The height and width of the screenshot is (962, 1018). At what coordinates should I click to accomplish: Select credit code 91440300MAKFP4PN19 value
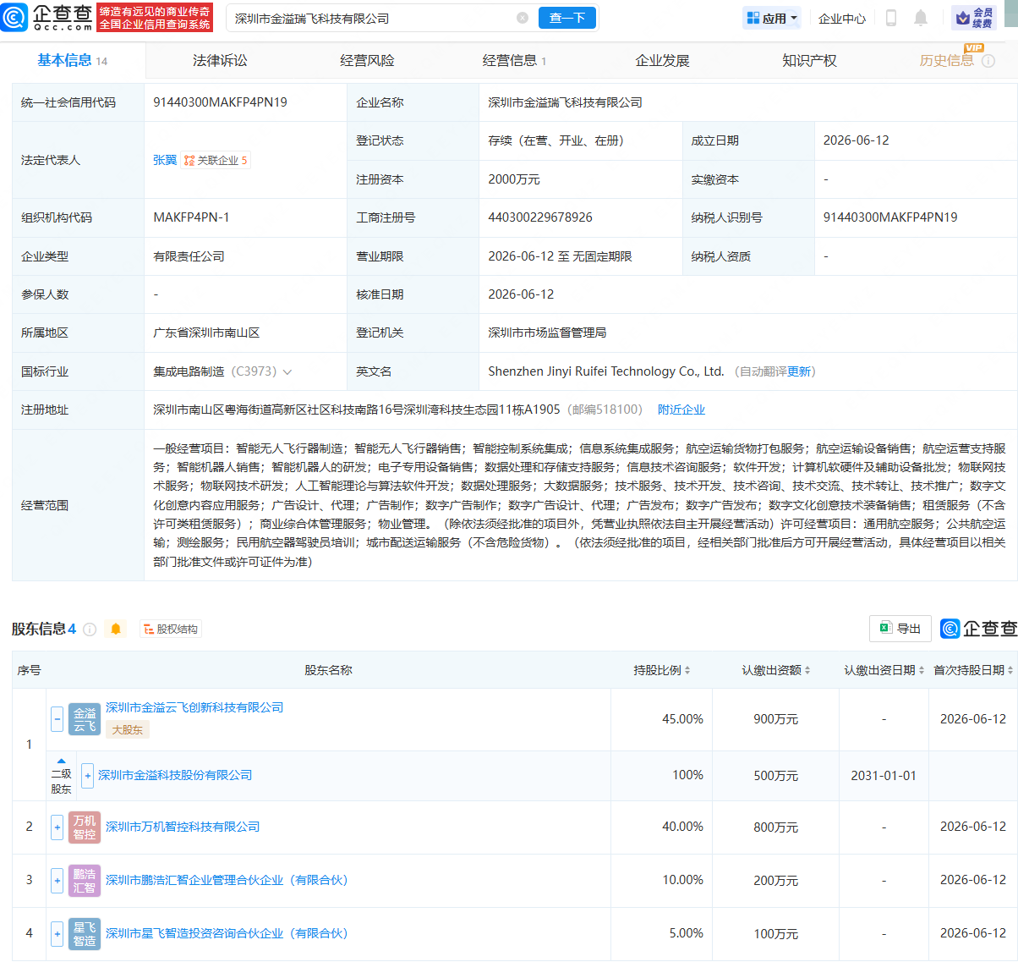click(x=220, y=102)
